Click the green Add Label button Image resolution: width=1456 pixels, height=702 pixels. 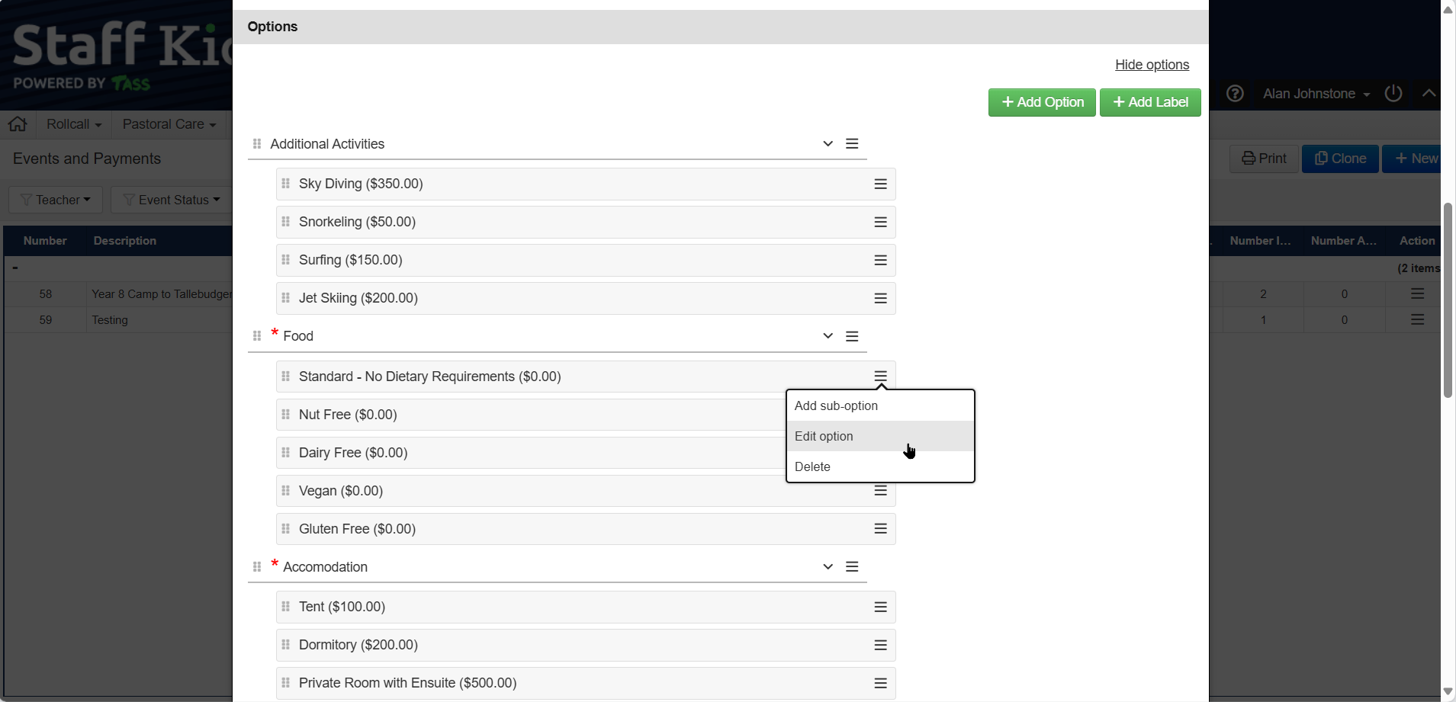pyautogui.click(x=1150, y=102)
